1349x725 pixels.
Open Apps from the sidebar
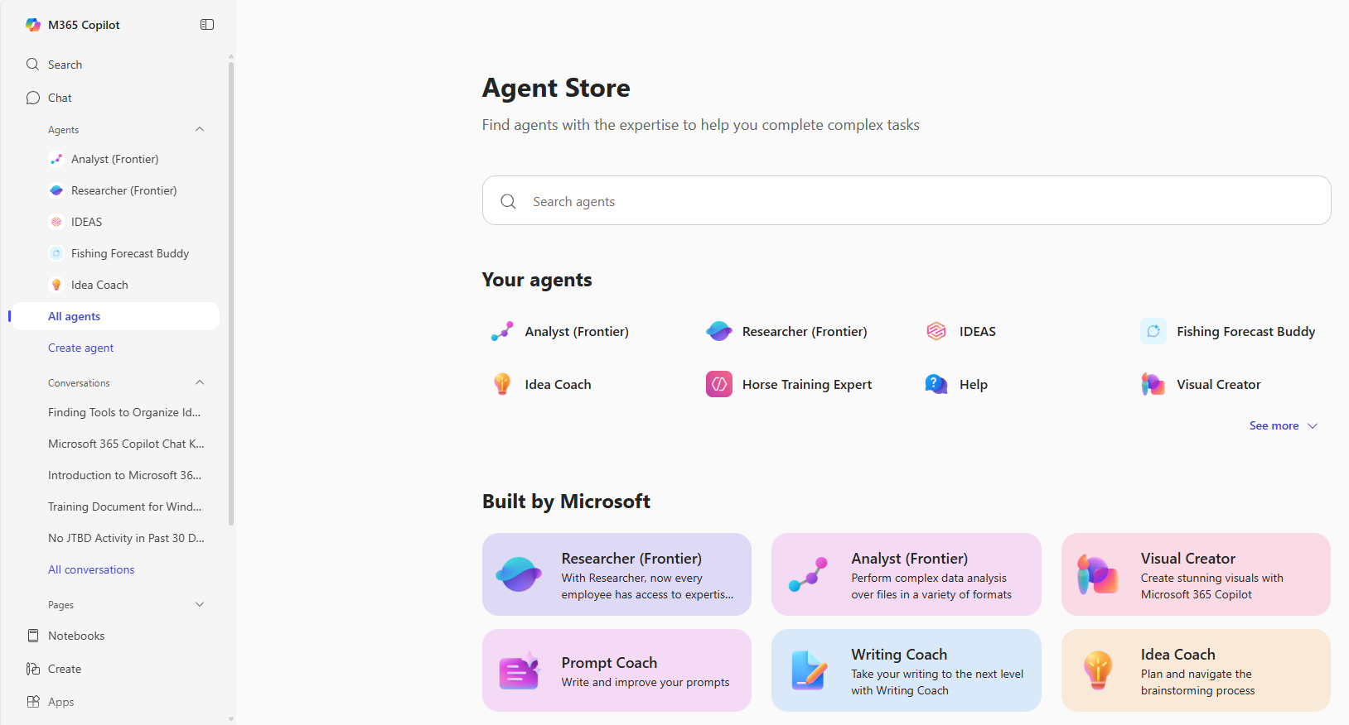coord(59,701)
